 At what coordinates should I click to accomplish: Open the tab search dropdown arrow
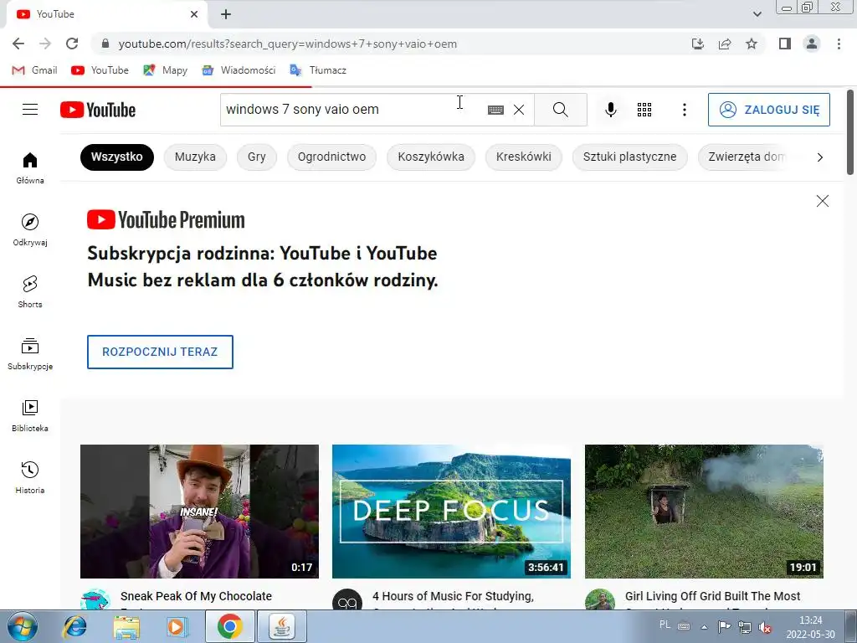[x=757, y=14]
